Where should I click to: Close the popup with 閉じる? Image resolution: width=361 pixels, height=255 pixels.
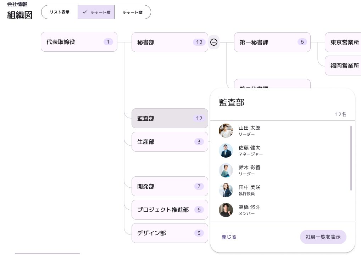click(229, 237)
